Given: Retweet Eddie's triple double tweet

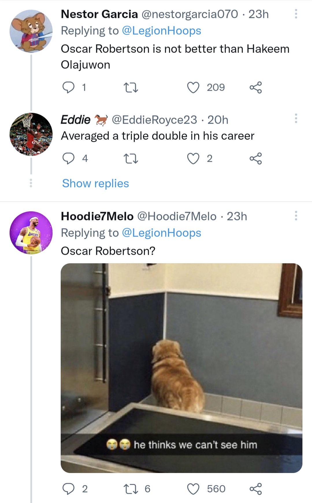Looking at the screenshot, I should tap(131, 158).
